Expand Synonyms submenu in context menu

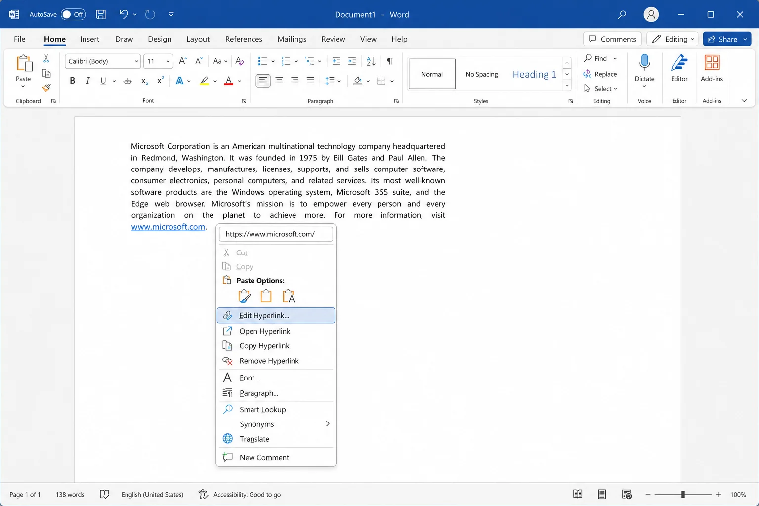click(x=276, y=424)
